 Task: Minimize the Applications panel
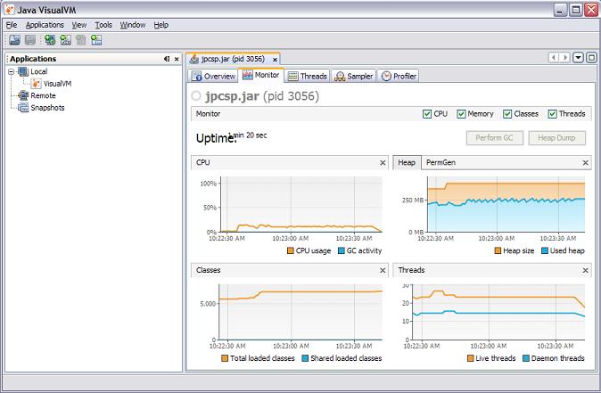coord(167,59)
